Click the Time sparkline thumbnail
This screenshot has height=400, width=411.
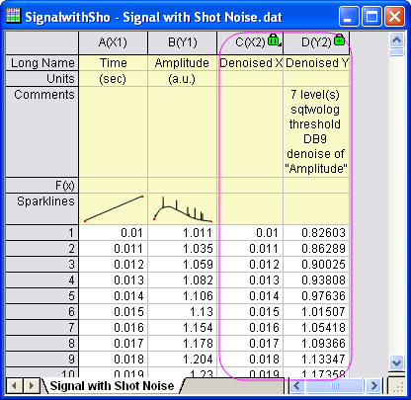coord(114,208)
